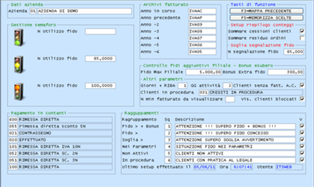Click the % min fatturato da visualizzare field
Viewport: 314px width, 187px height.
[x=230, y=99]
